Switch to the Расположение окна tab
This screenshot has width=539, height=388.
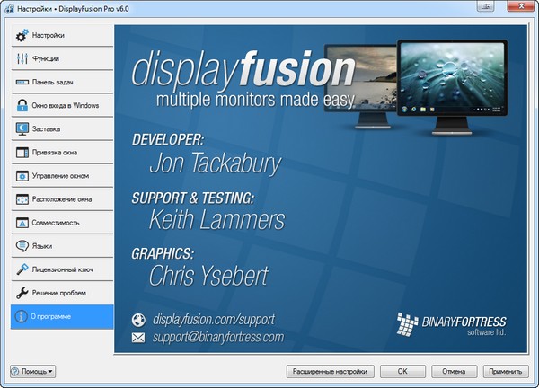[x=62, y=199]
